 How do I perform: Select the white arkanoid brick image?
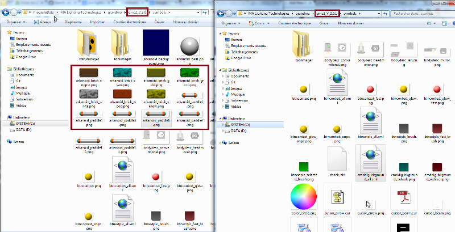(x=89, y=94)
